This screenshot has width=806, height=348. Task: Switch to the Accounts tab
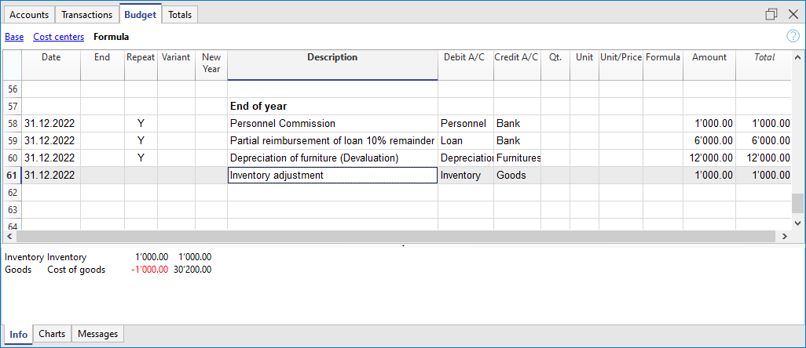click(x=30, y=14)
